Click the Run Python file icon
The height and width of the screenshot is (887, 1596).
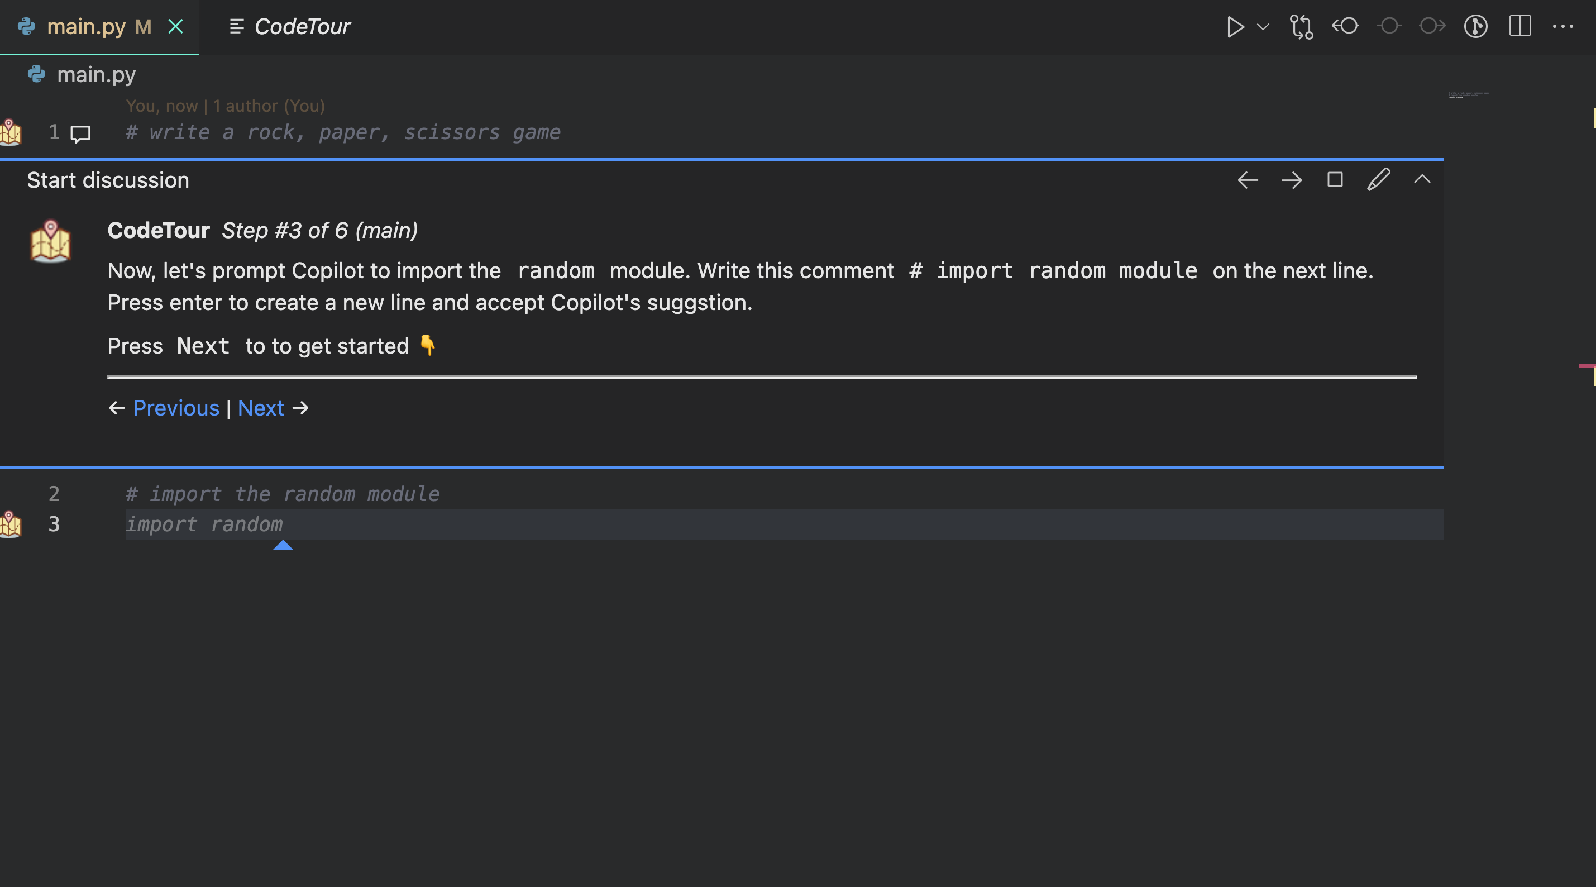click(1235, 26)
